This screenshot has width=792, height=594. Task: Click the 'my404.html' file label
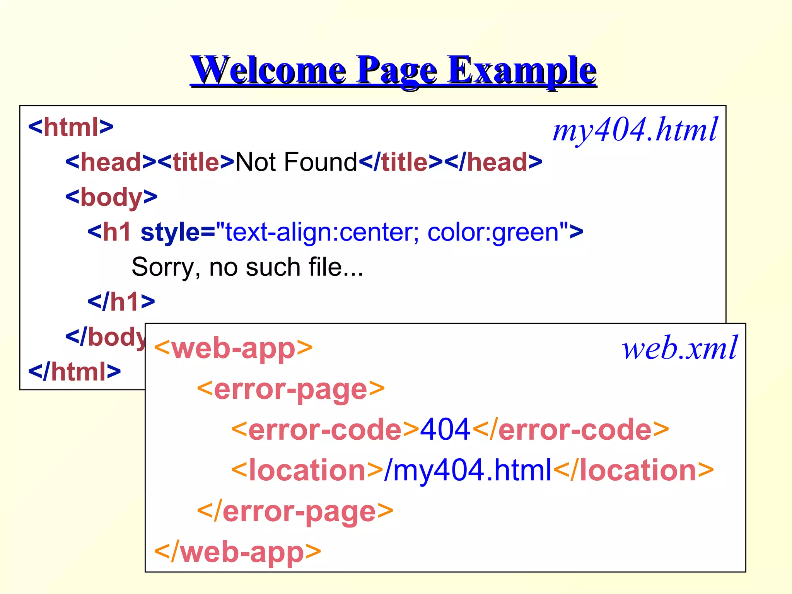tap(635, 130)
